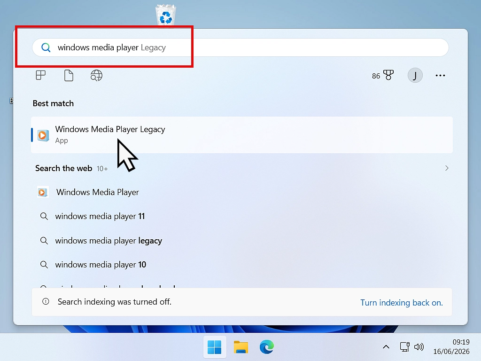Image resolution: width=481 pixels, height=361 pixels.
Task: Open the Windows Start button on taskbar
Action: click(x=214, y=347)
